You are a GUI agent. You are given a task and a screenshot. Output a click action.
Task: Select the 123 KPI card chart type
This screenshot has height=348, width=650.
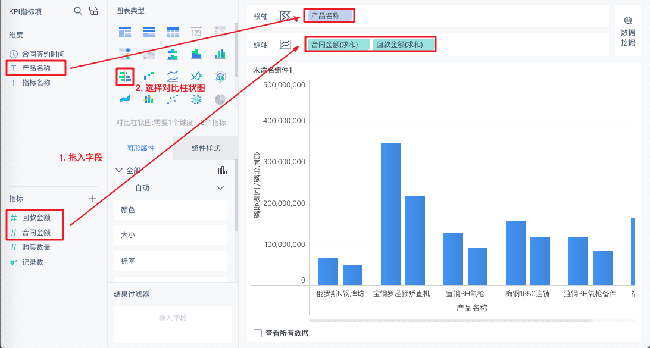click(196, 32)
